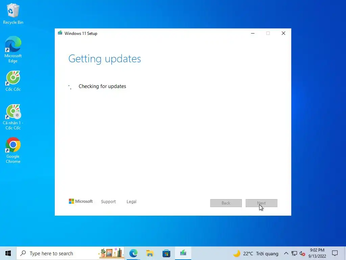This screenshot has height=260, width=346.
Task: Open the Windows Start menu
Action: tap(8, 253)
